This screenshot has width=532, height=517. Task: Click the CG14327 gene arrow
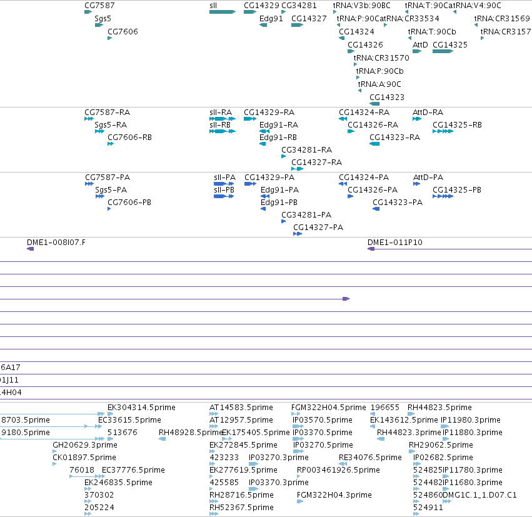[x=297, y=25]
